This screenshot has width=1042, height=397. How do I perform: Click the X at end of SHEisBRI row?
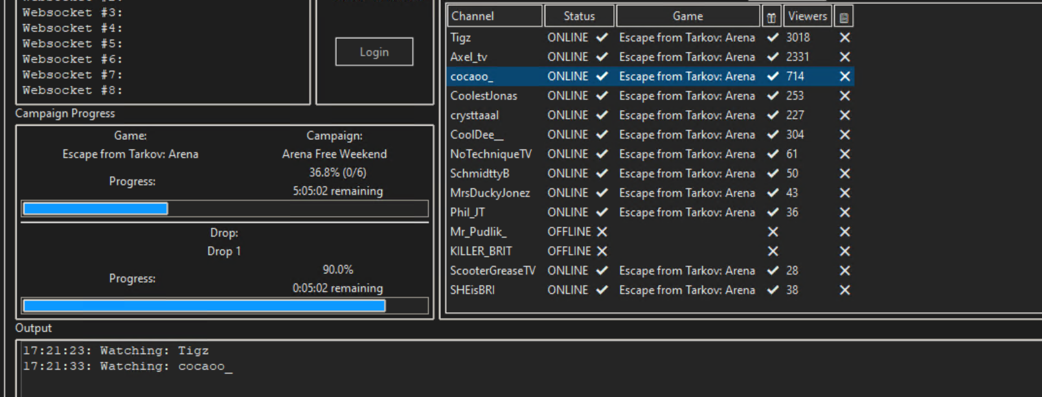pyautogui.click(x=844, y=290)
